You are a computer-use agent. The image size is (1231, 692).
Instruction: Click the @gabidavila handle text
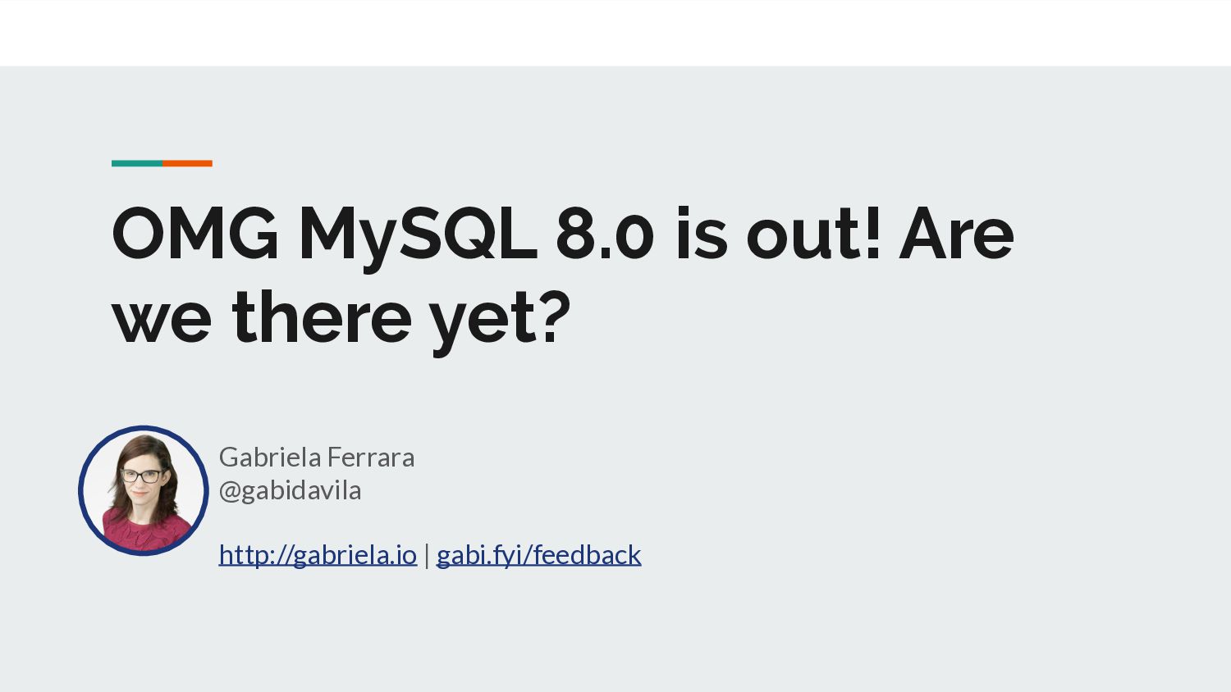pos(291,490)
